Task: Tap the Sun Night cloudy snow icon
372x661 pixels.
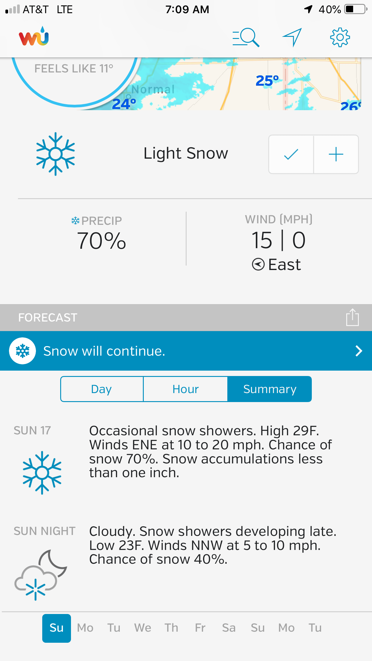Action: 41,575
